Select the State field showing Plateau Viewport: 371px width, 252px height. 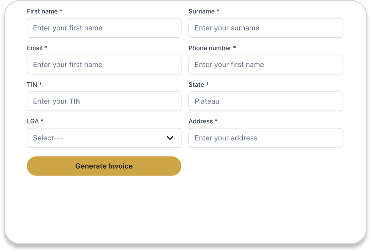tap(266, 102)
